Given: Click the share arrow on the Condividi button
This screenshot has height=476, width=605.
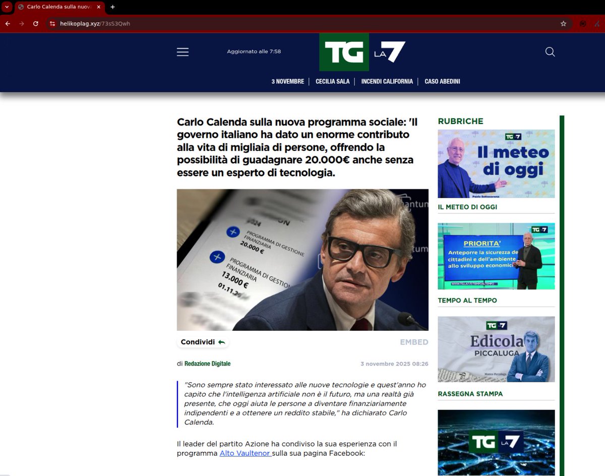Looking at the screenshot, I should point(221,341).
